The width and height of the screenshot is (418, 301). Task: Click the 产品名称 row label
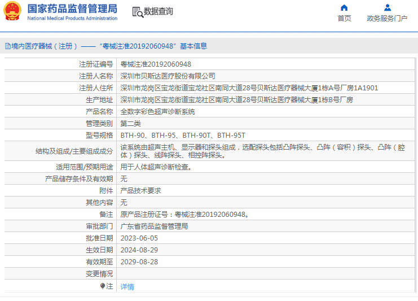pos(99,112)
